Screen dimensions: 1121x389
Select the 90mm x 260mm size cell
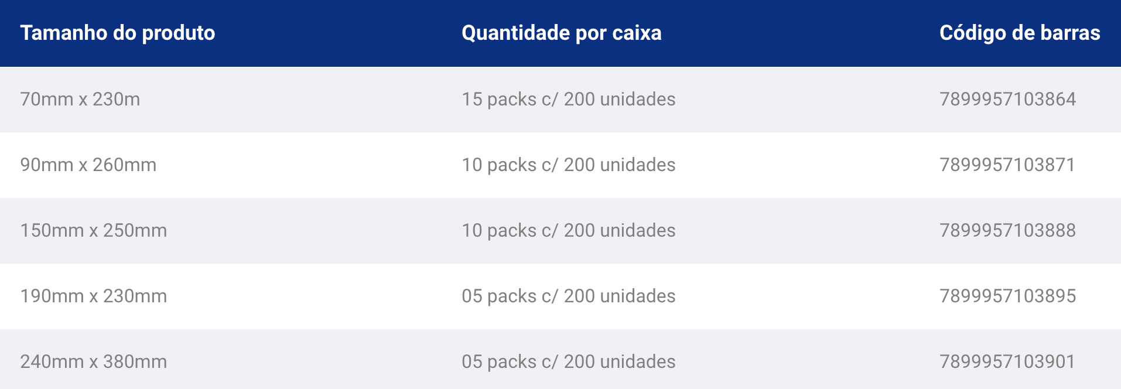(88, 165)
